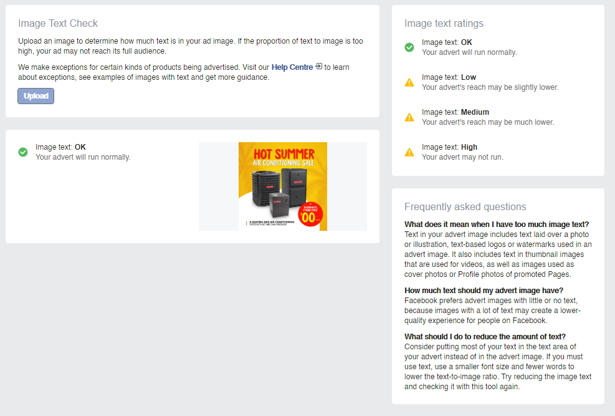Click the warning triangle next to Low

[409, 82]
